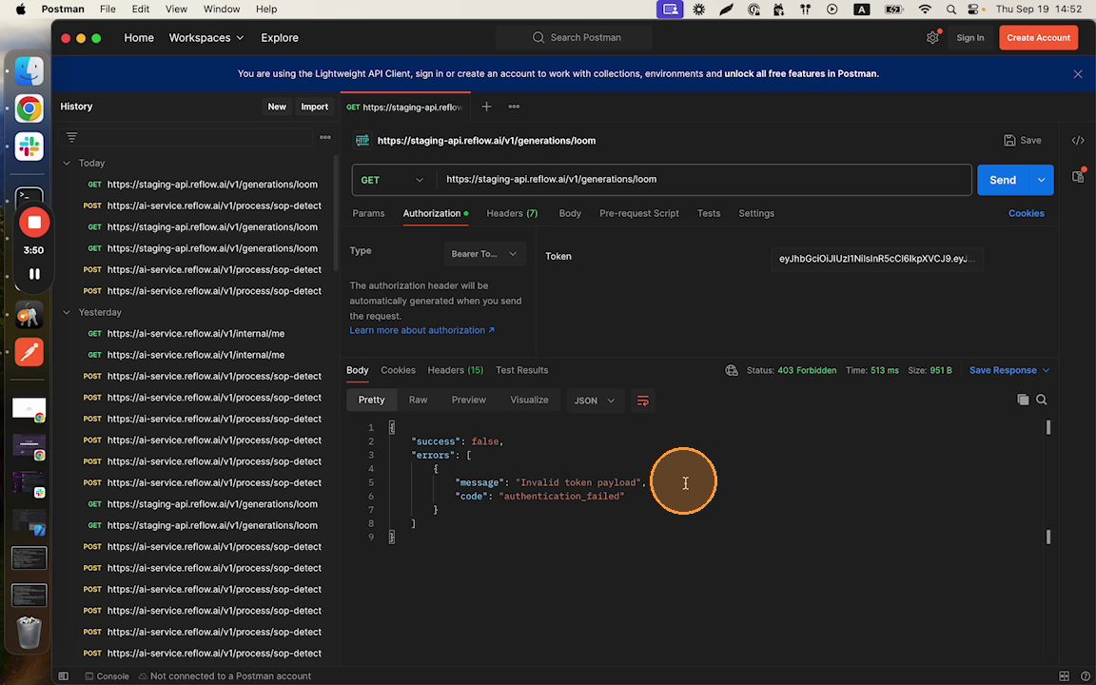Open the request Body tab

click(570, 213)
